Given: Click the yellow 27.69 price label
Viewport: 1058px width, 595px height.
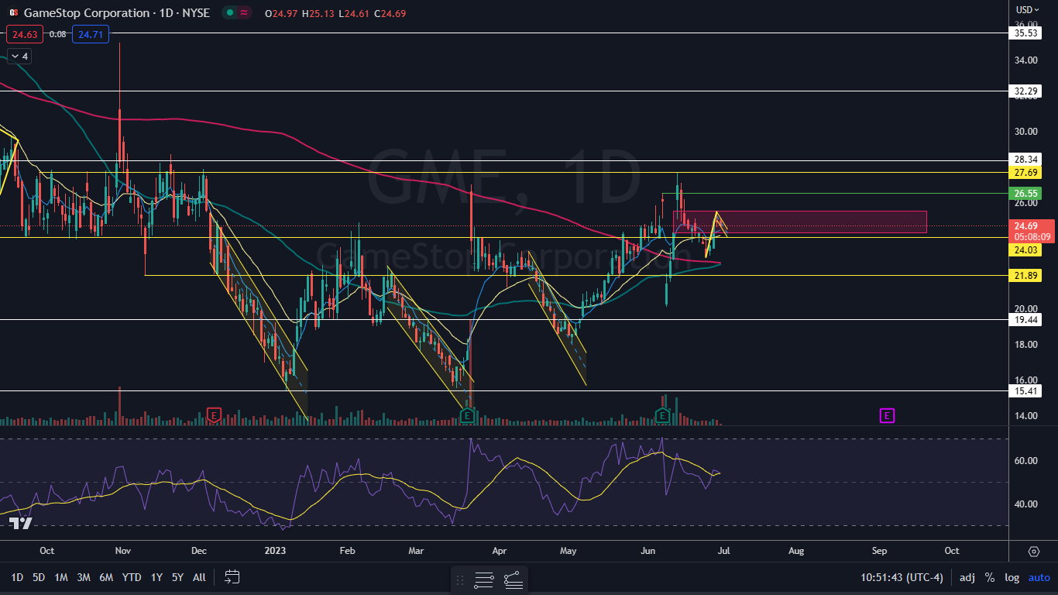Looking at the screenshot, I should tap(1025, 172).
